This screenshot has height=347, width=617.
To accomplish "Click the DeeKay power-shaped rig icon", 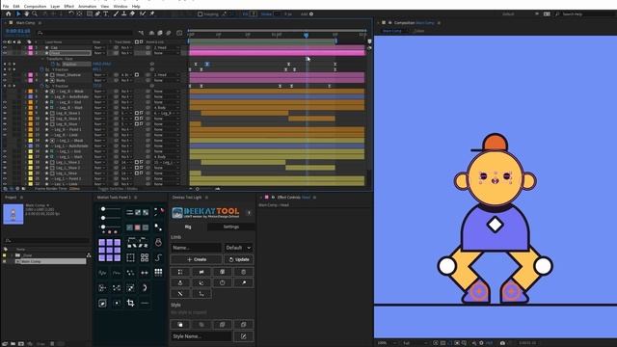I will click(223, 282).
